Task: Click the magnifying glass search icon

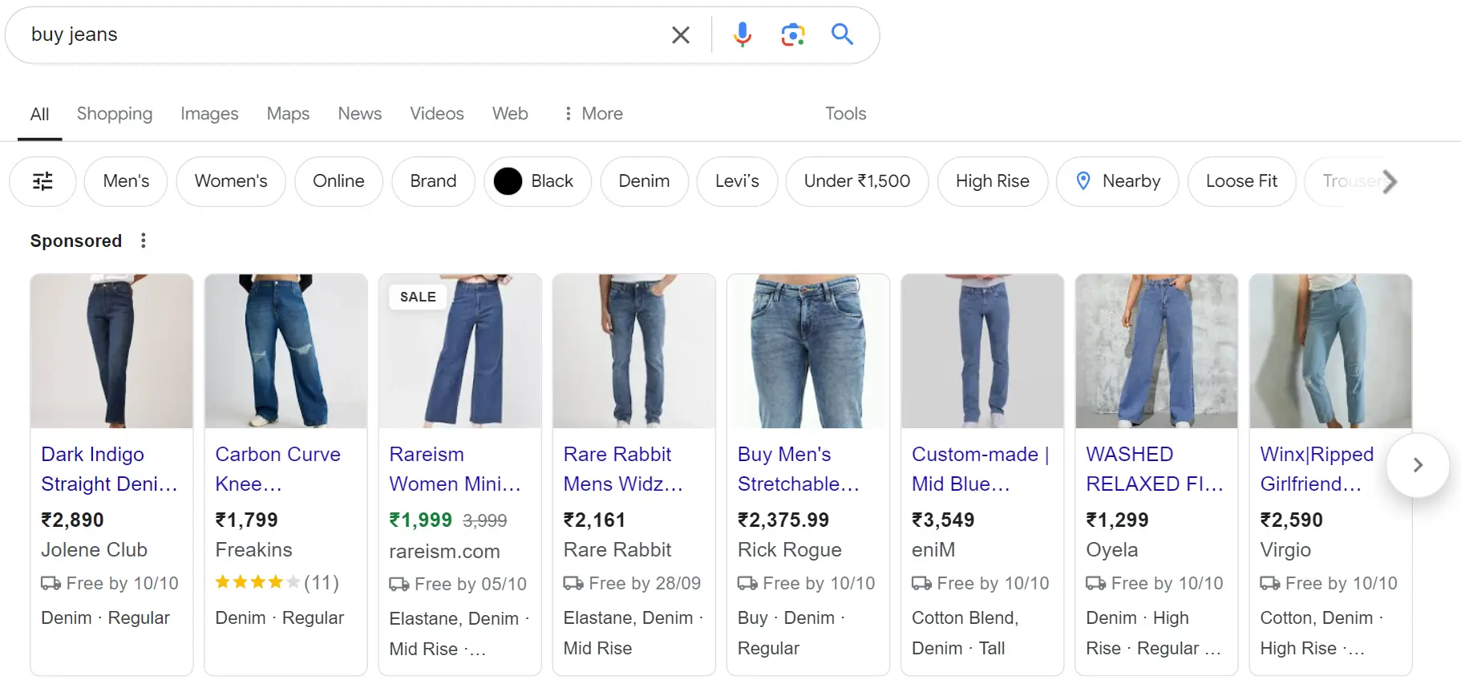Action: click(842, 34)
